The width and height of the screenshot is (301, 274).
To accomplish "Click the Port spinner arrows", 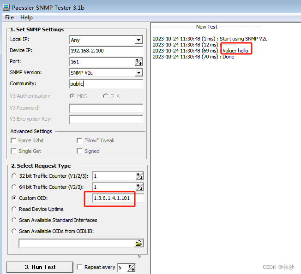I will click(x=138, y=62).
